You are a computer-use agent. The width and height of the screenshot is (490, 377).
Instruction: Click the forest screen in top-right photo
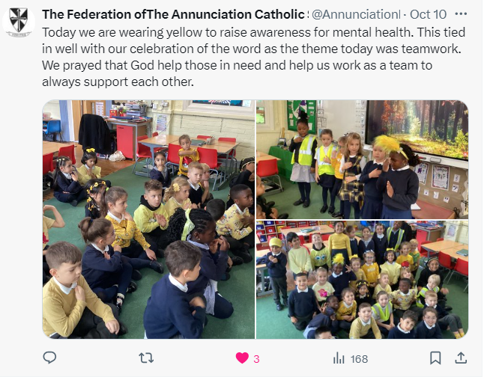(418, 128)
